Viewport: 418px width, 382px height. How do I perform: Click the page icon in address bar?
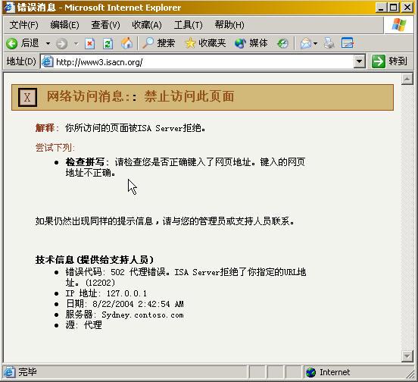(48, 62)
